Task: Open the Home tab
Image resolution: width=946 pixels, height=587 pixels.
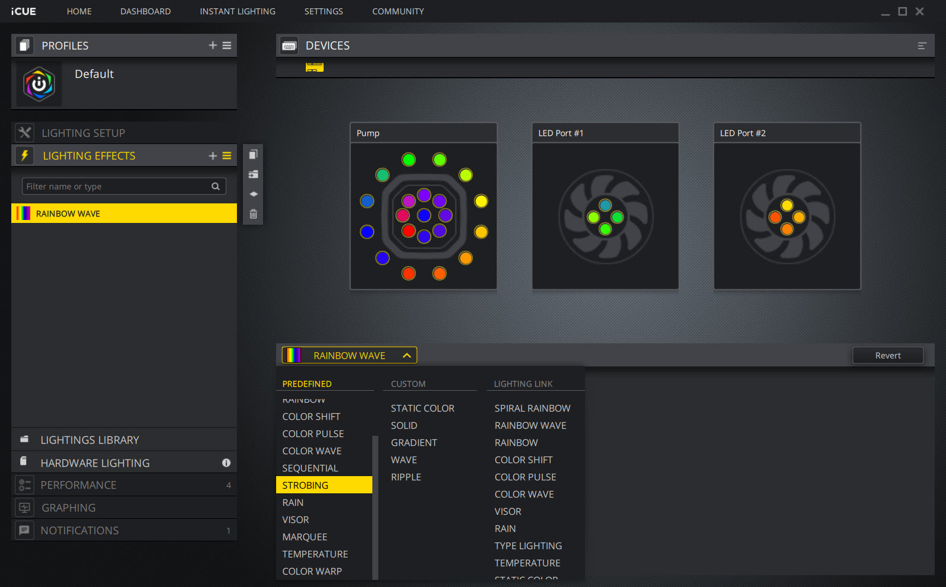Action: coord(79,11)
